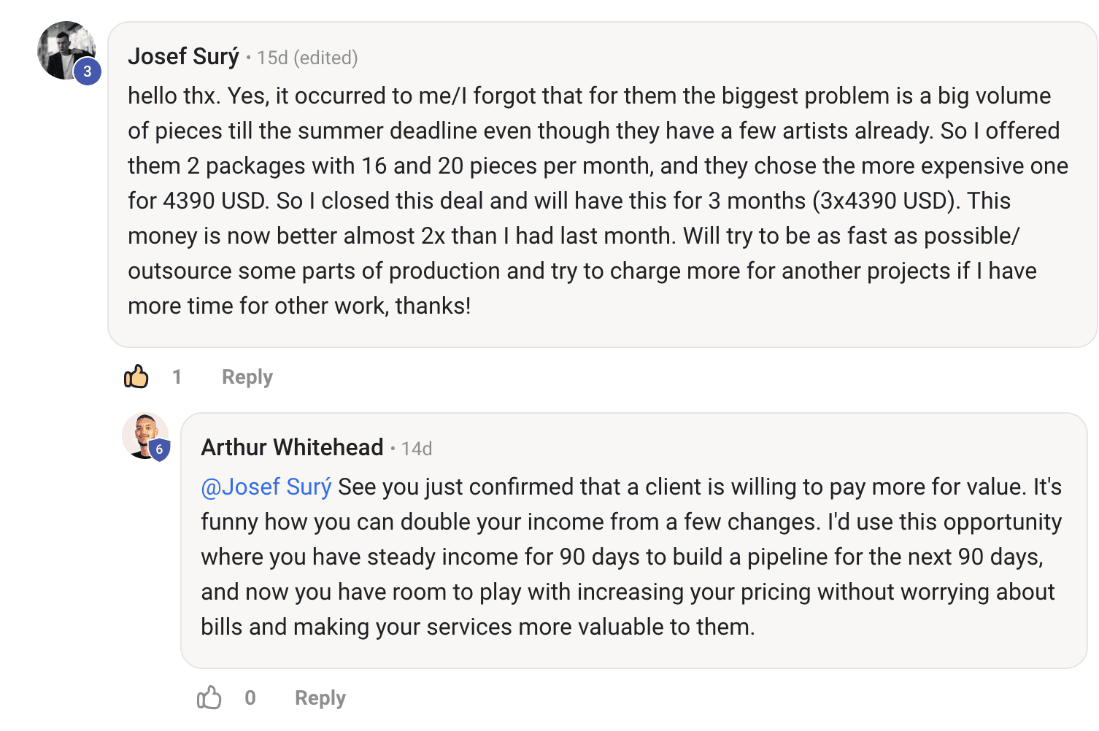Like Josef Surý's comment with thumbs-up
Screen dimensions: 1099x731
(136, 376)
